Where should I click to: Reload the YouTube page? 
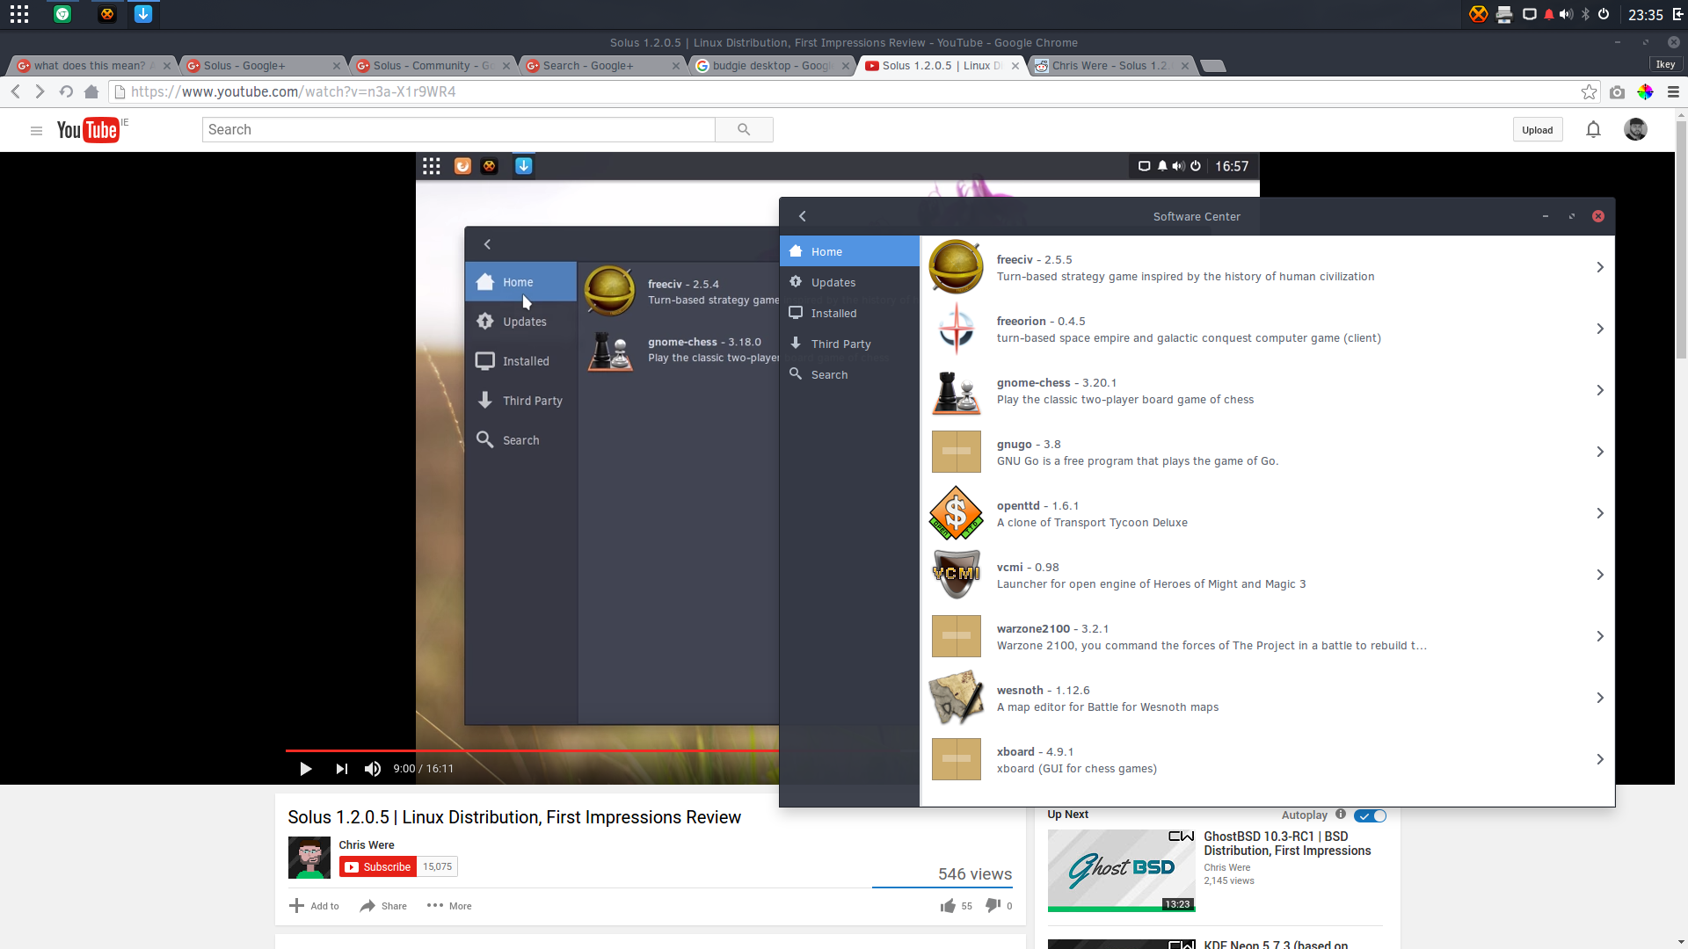tap(66, 91)
